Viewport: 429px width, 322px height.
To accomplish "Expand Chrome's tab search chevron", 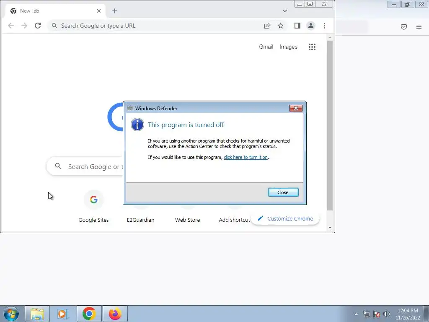I will [x=285, y=11].
